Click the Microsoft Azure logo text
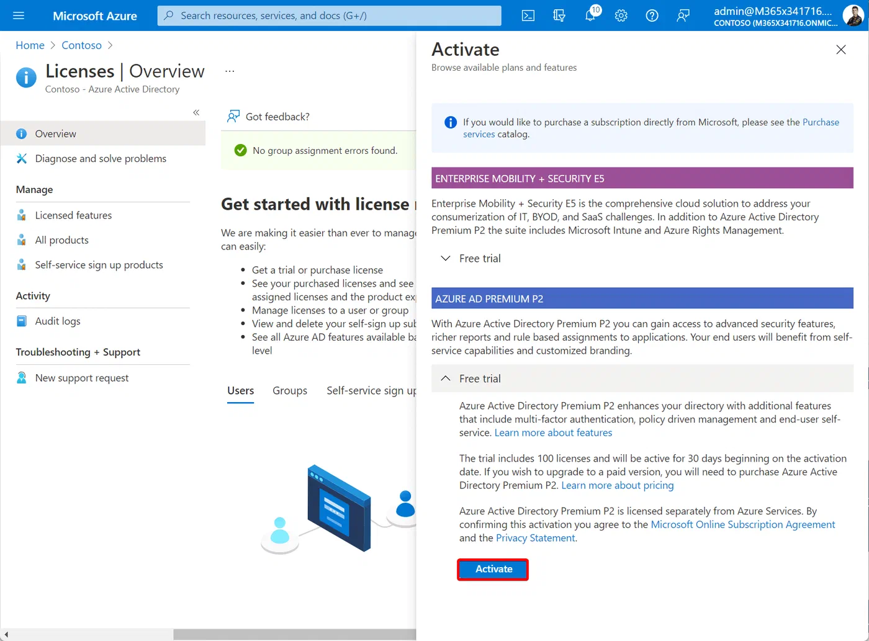Viewport: 869px width, 641px height. [x=95, y=16]
